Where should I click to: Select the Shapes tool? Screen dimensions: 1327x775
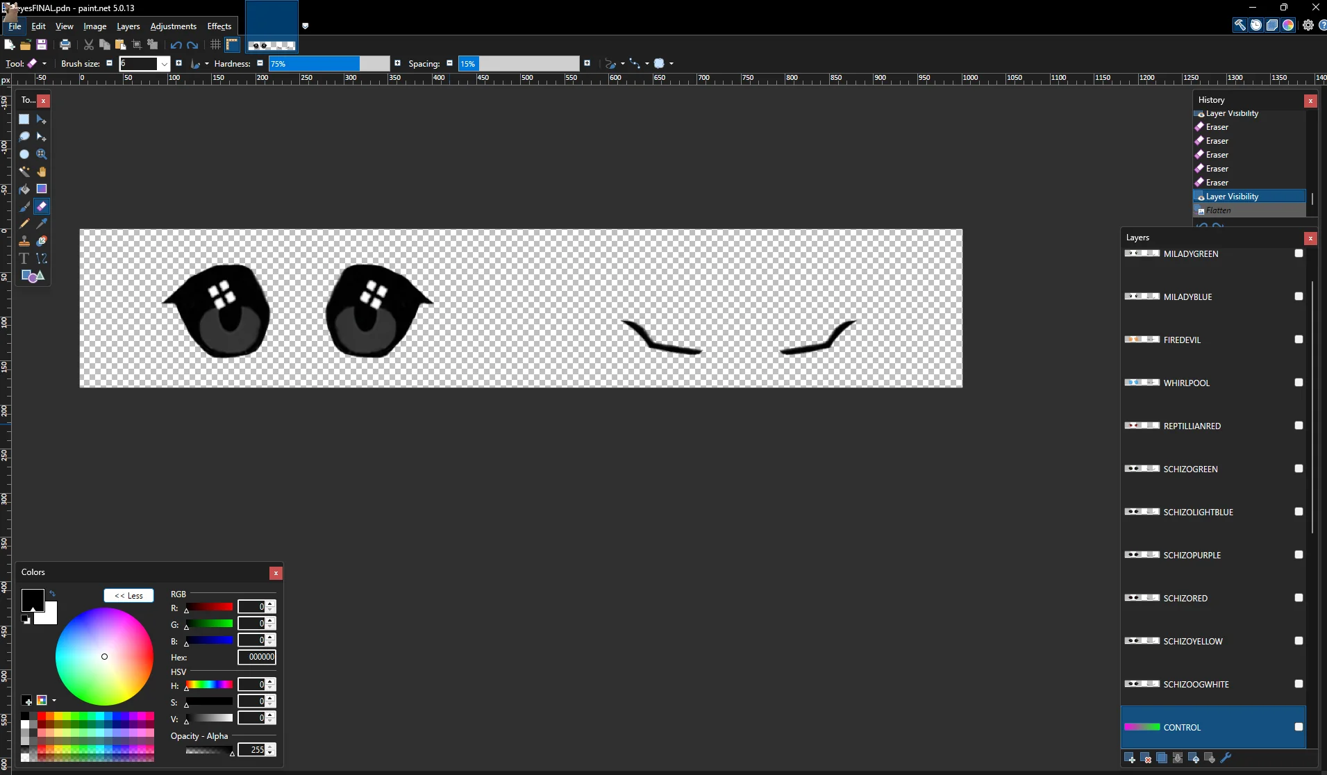coord(33,276)
